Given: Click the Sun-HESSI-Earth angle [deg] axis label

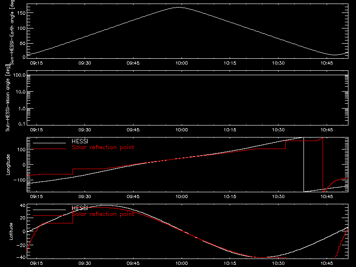Looking at the screenshot, I should 12,32.
